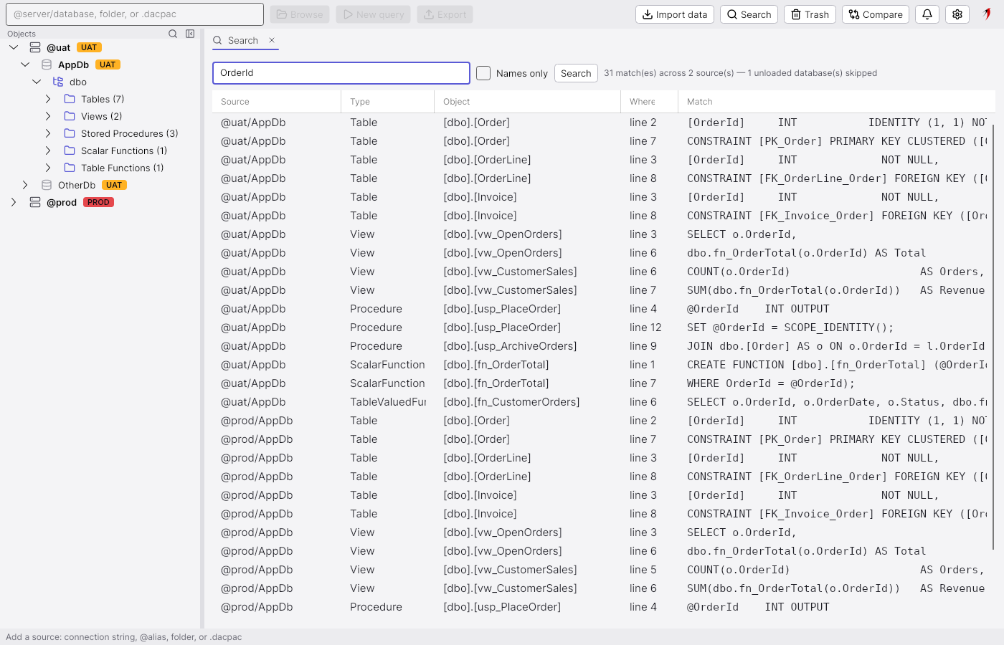Click the @prod server icon
Image resolution: width=1004 pixels, height=645 pixels.
pyautogui.click(x=35, y=202)
